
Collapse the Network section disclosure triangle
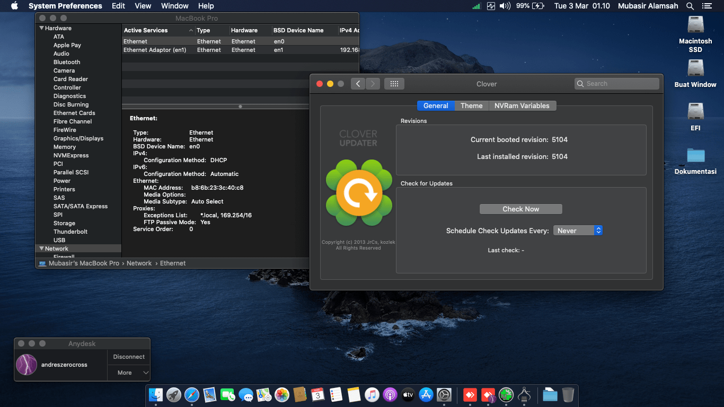(42, 249)
